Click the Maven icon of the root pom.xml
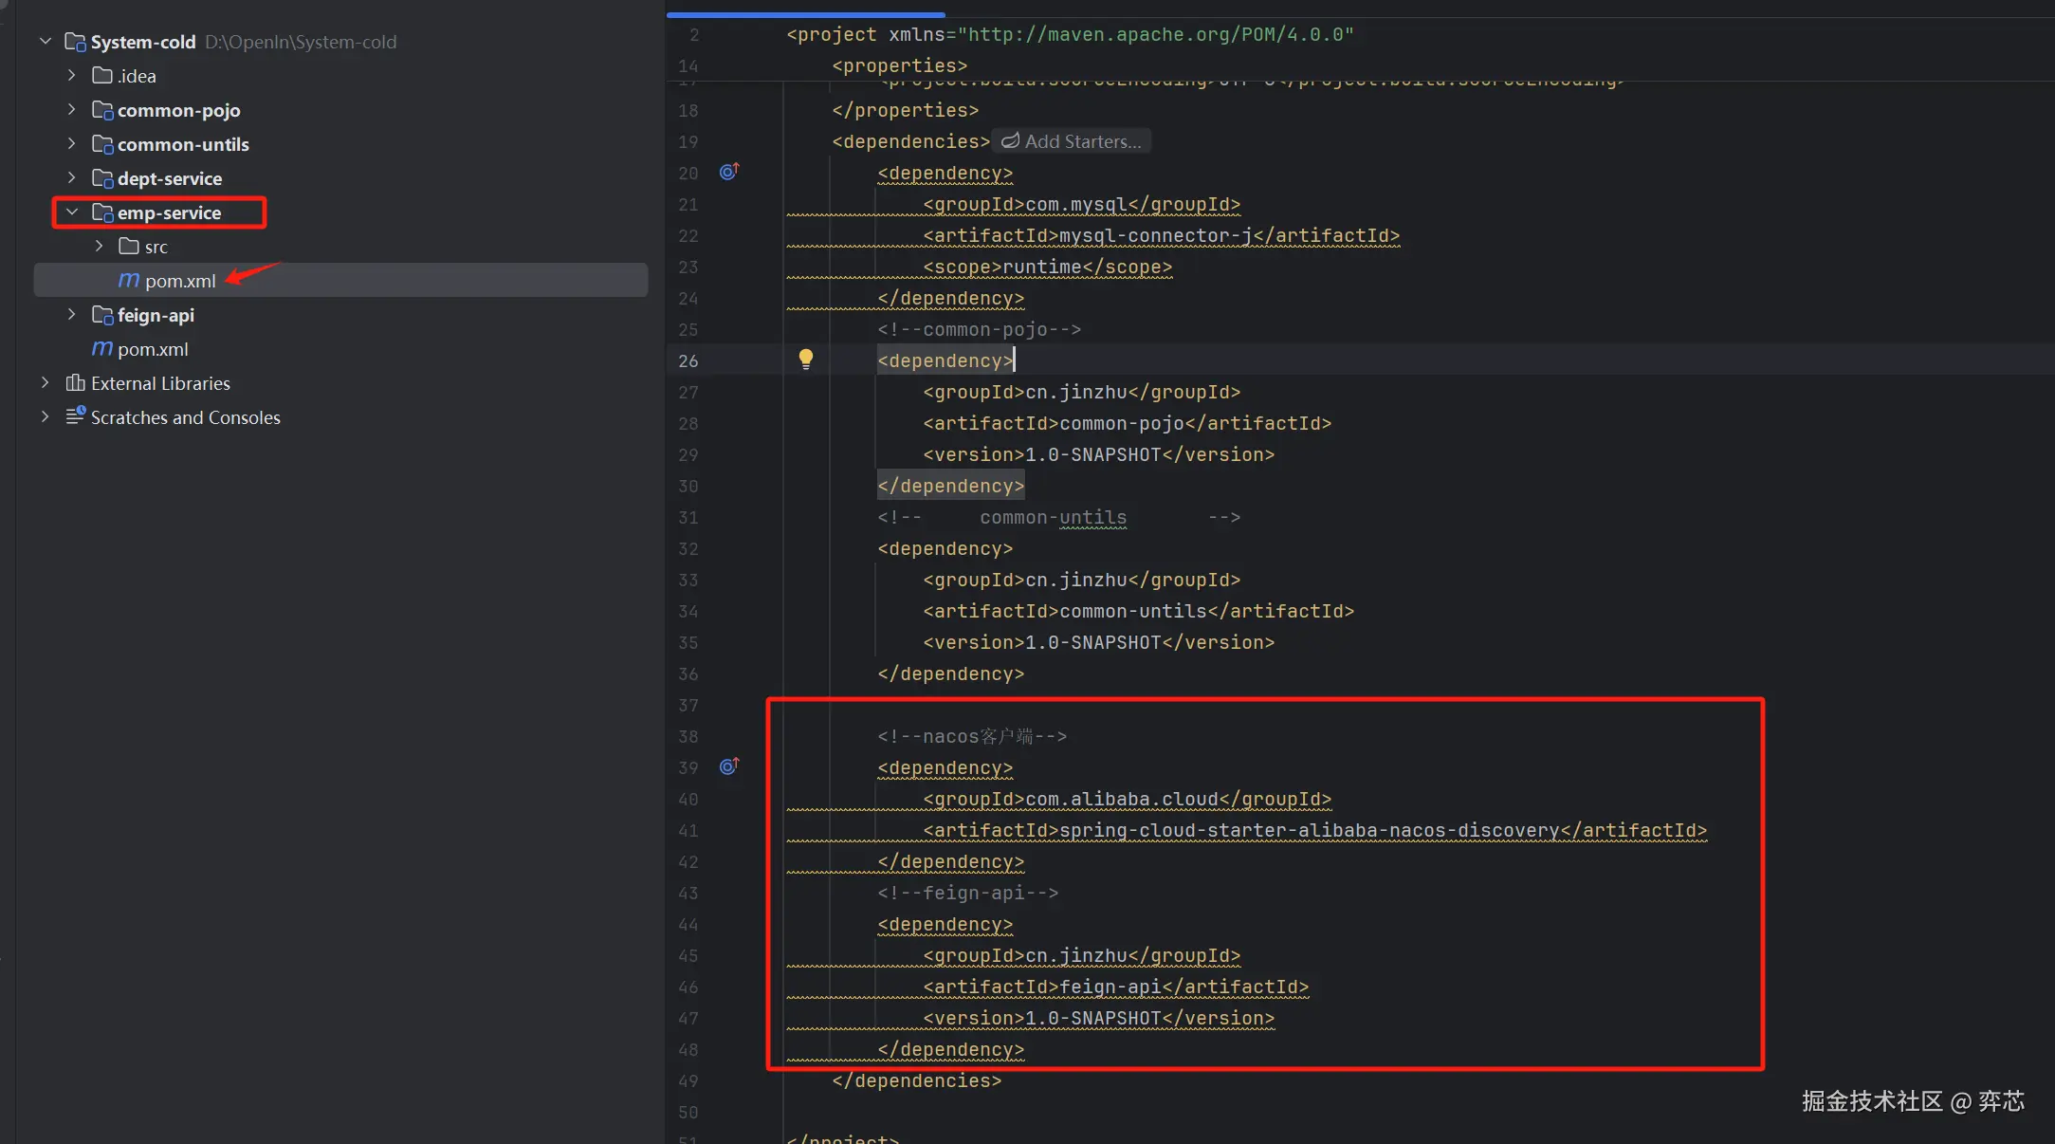This screenshot has height=1144, width=2055. point(101,349)
